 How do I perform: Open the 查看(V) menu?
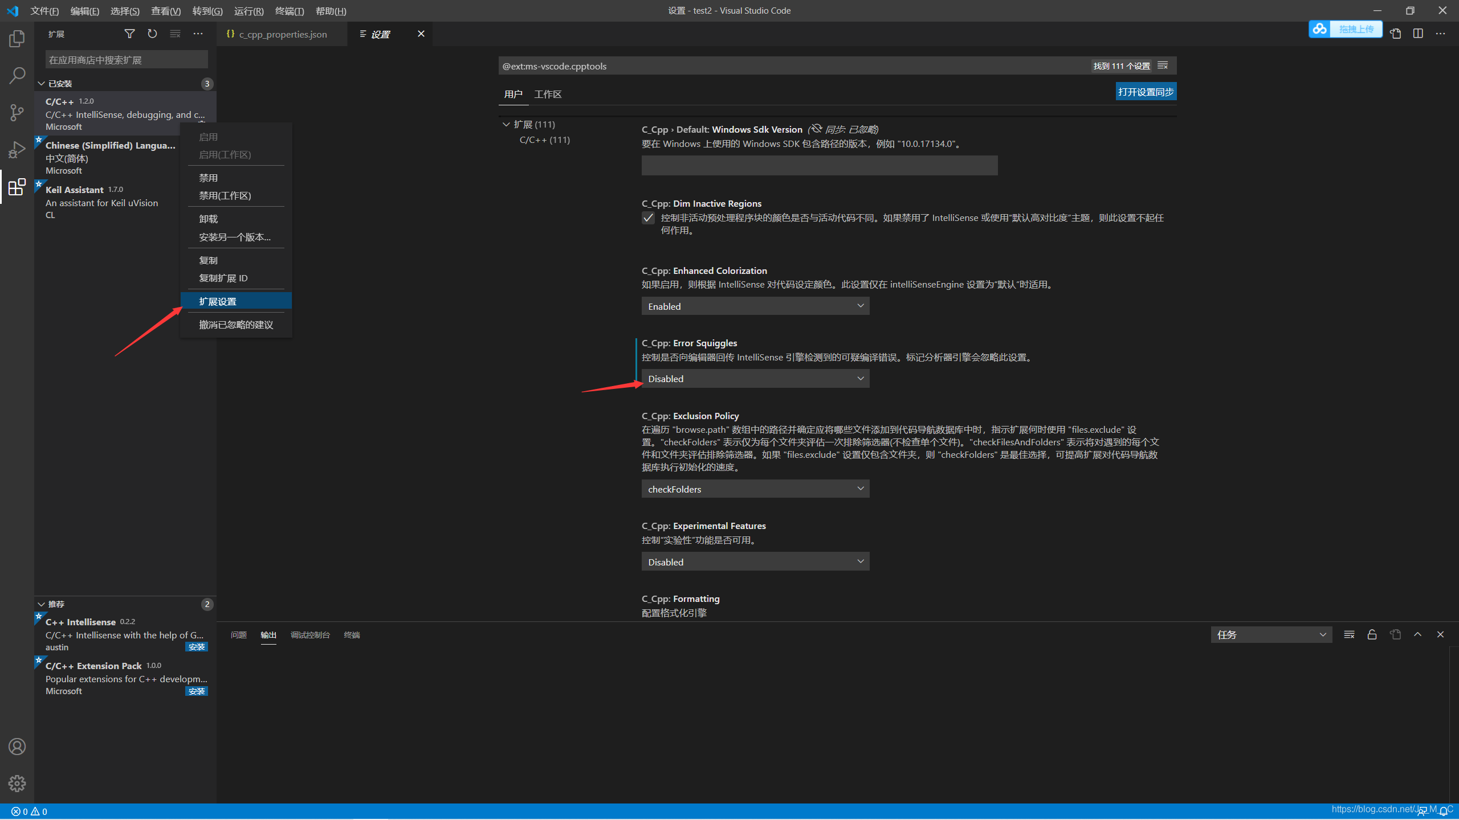[166, 11]
